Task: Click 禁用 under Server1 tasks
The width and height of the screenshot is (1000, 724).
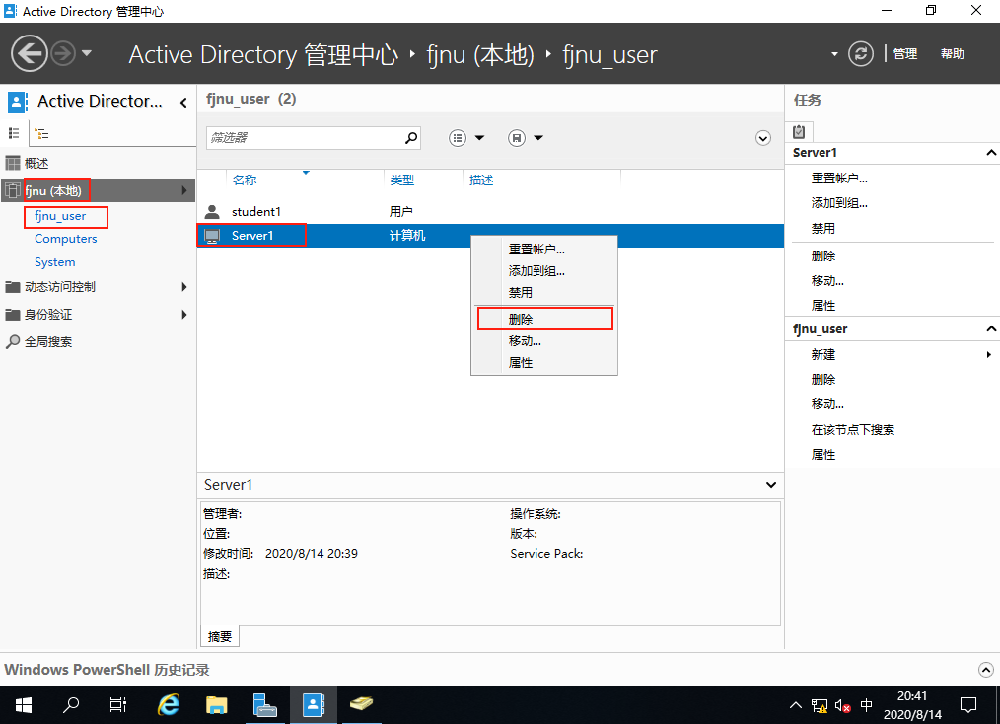Action: pyautogui.click(x=822, y=229)
